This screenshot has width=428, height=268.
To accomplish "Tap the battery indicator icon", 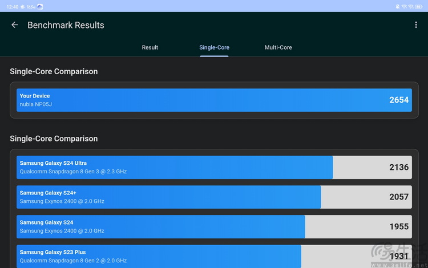I will [419, 7].
